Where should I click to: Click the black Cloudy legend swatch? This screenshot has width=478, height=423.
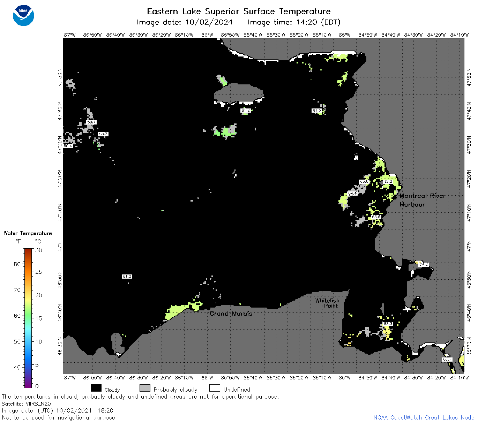96,388
